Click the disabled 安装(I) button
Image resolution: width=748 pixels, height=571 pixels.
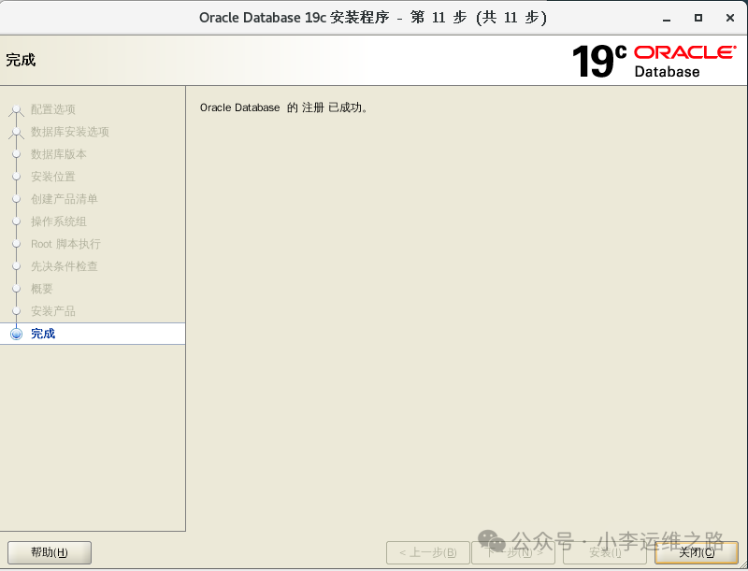605,552
